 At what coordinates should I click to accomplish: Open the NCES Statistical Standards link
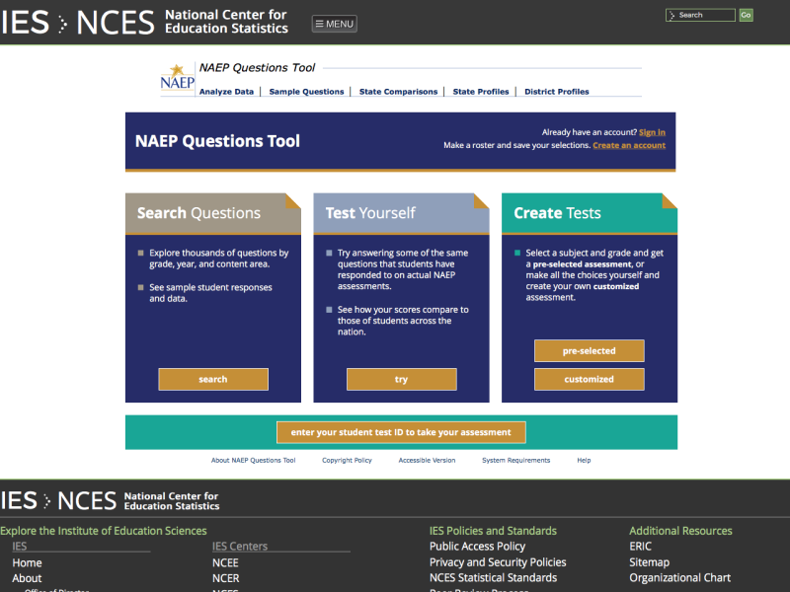pyautogui.click(x=494, y=577)
